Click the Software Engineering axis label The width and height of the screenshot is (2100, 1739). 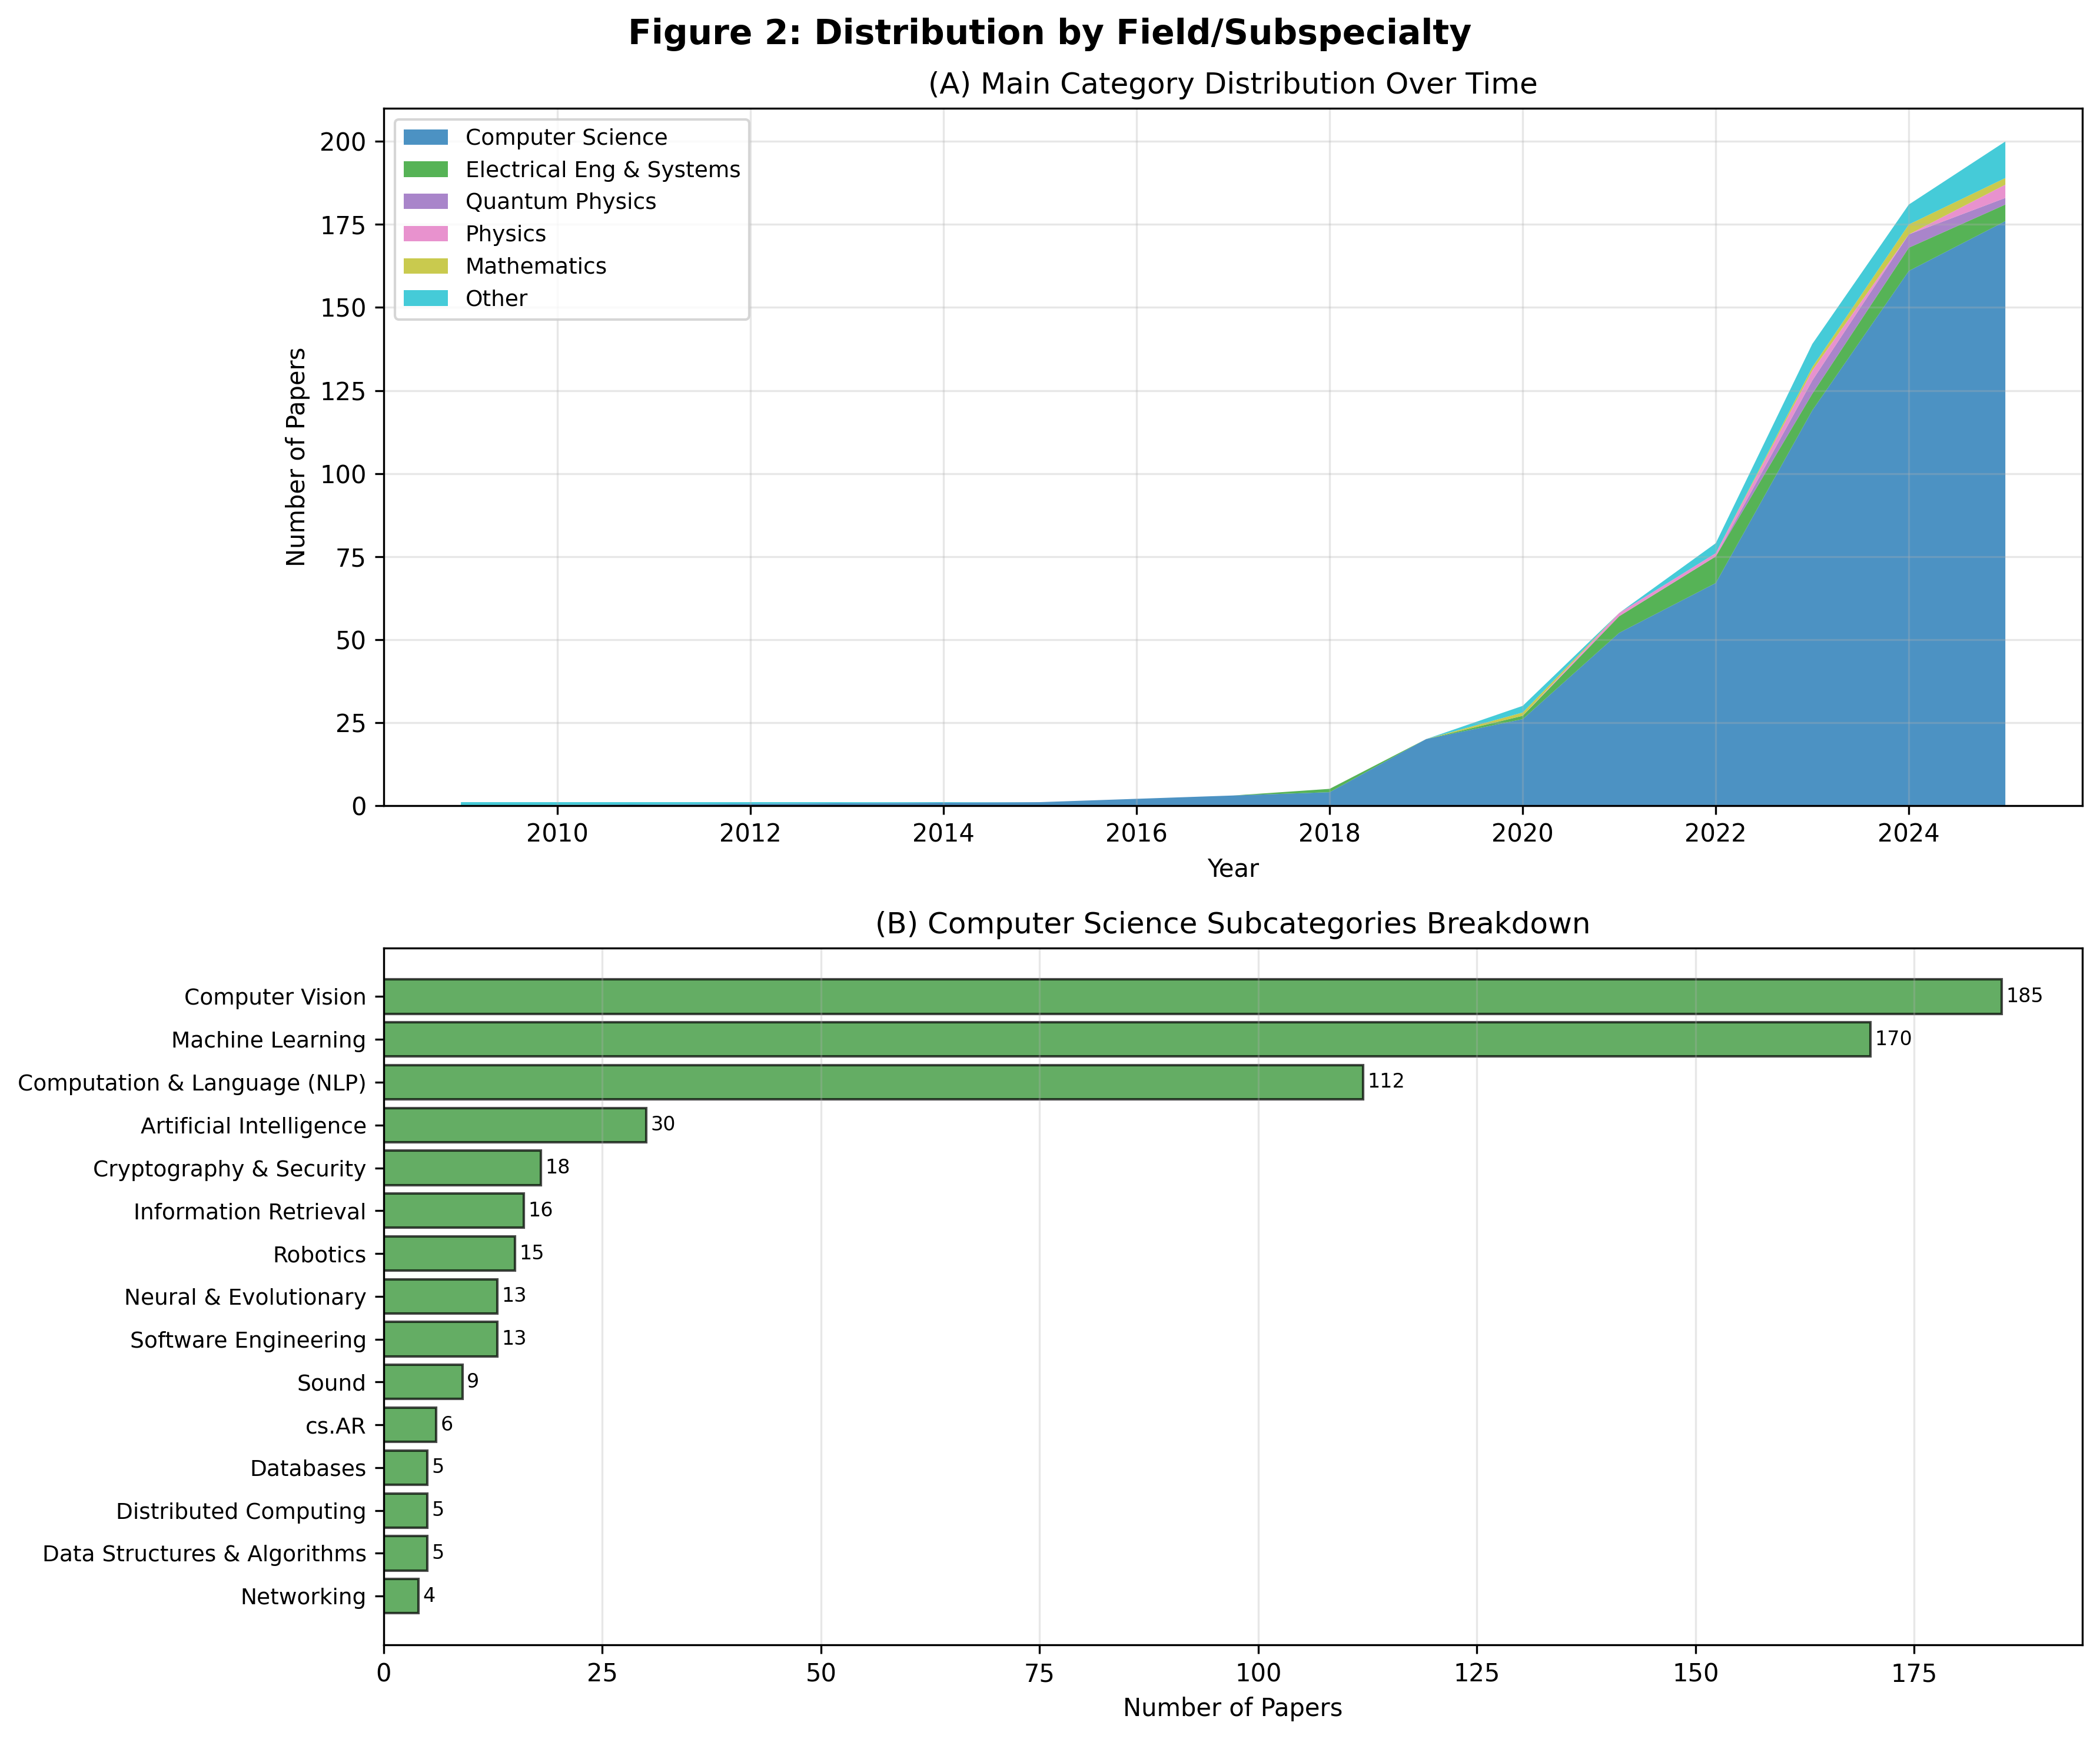pyautogui.click(x=248, y=1340)
